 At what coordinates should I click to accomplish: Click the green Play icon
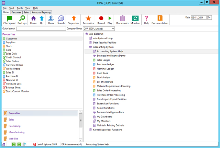click(110, 18)
